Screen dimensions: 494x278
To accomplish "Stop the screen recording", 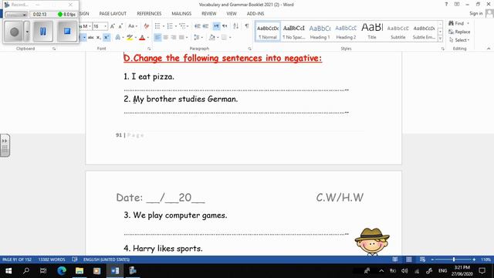I will 67,31.
